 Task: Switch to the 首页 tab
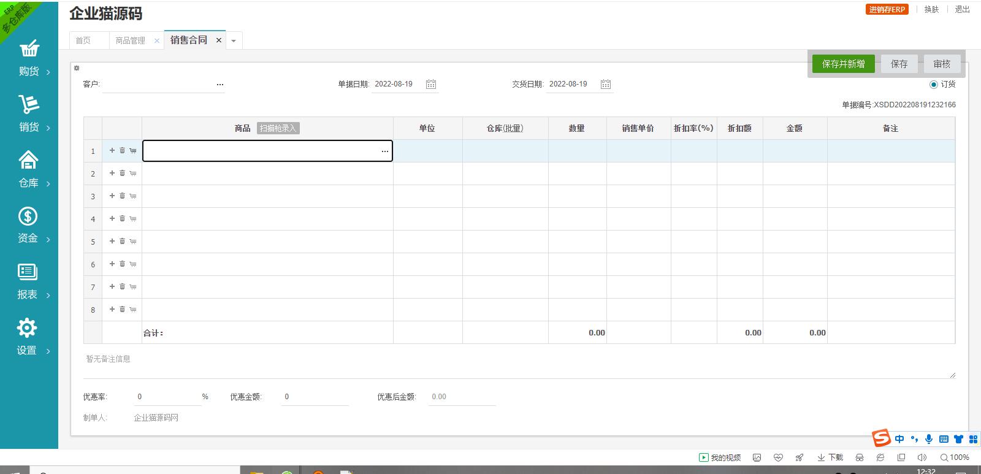click(83, 40)
